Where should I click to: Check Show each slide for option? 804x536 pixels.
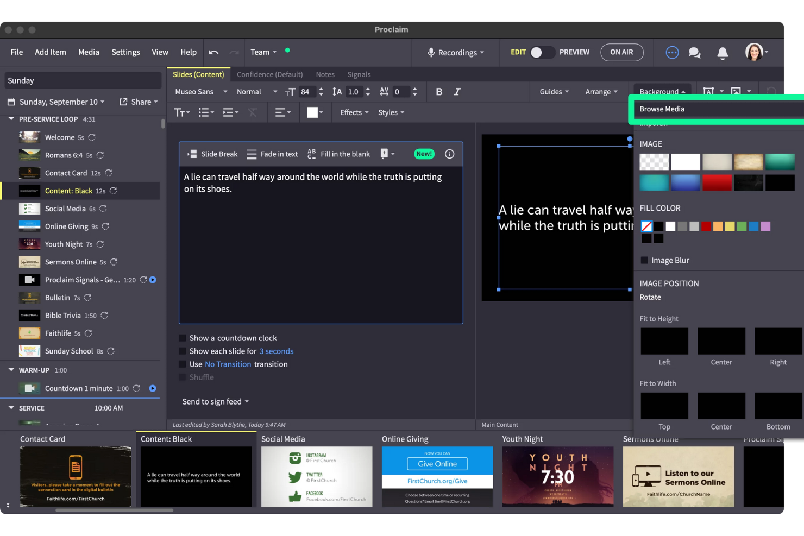point(183,351)
